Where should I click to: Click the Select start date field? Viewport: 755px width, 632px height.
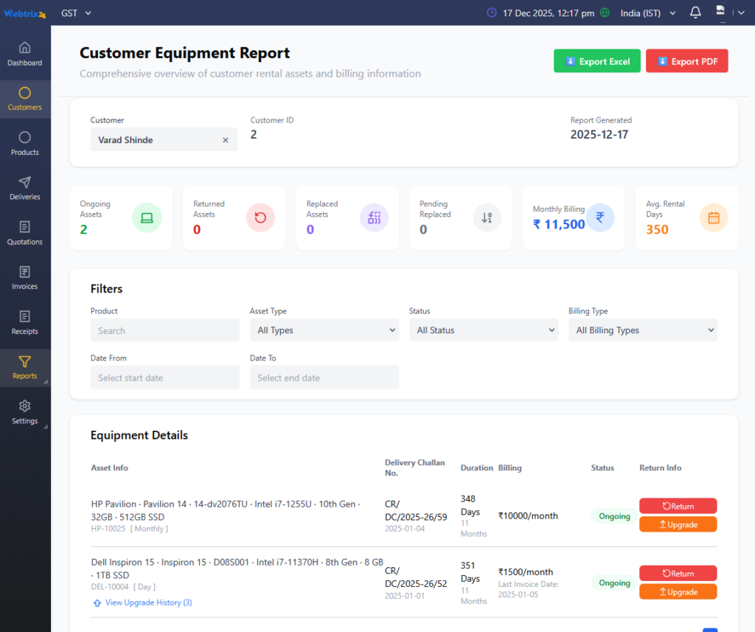(164, 378)
